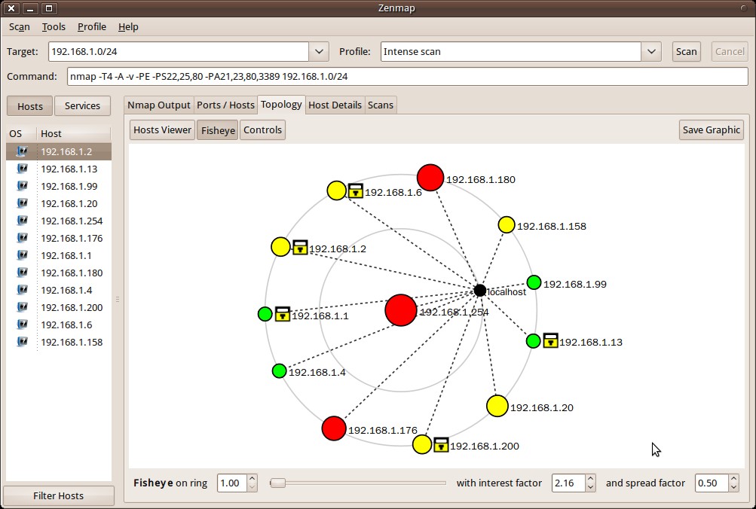This screenshot has width=756, height=509.
Task: Decrease the fisheye ring value
Action: pos(253,487)
